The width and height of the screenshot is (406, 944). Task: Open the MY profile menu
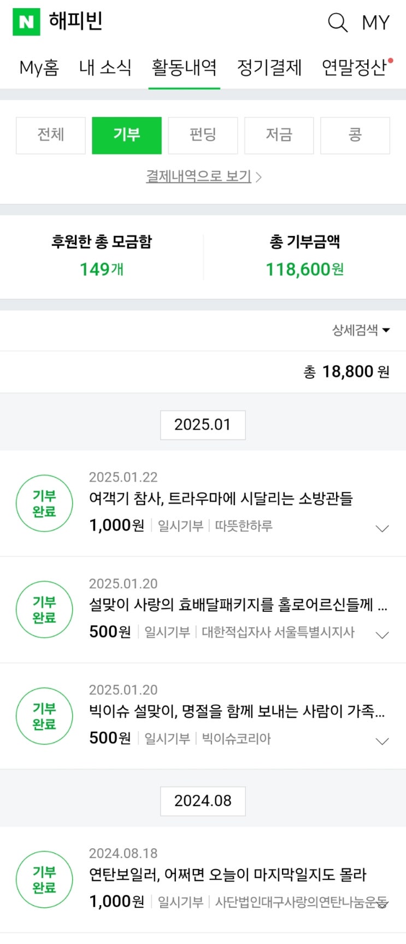(x=375, y=22)
